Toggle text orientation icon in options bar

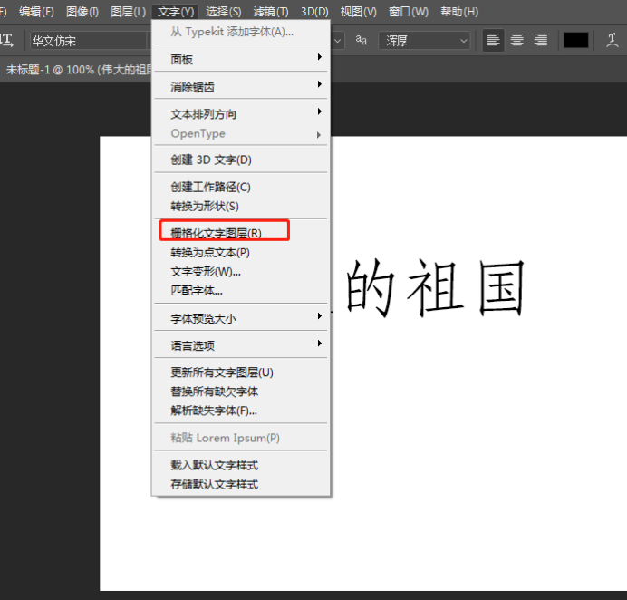[7, 41]
